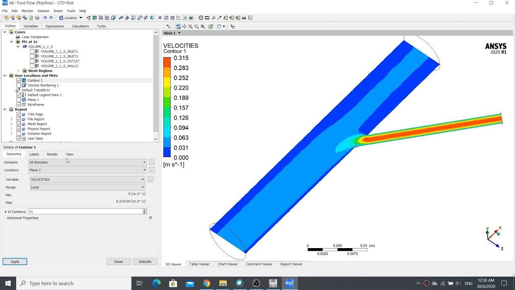Screen dimensions: 515x290
Task: Toggle checkbox for VOLUME_1_1_S_WALLS
Action: [32, 66]
